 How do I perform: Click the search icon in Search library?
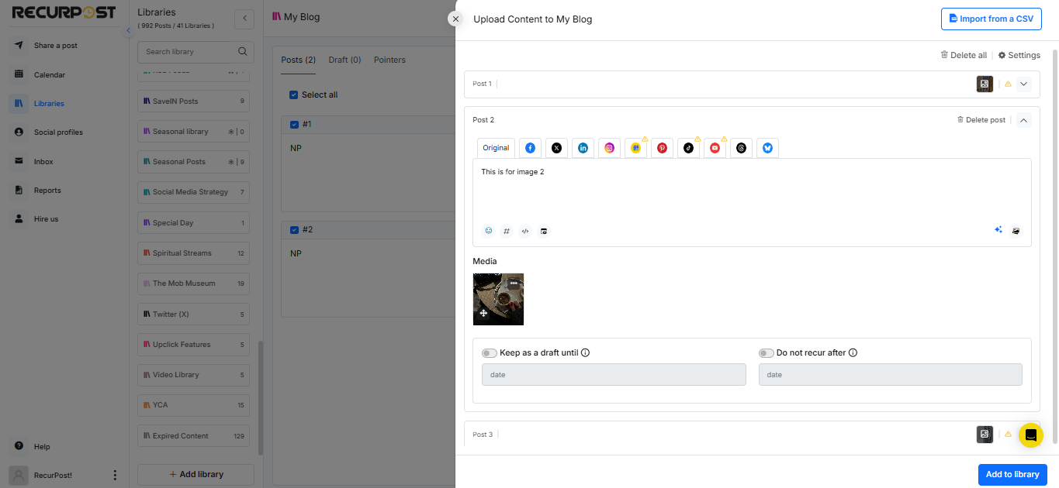click(x=242, y=52)
